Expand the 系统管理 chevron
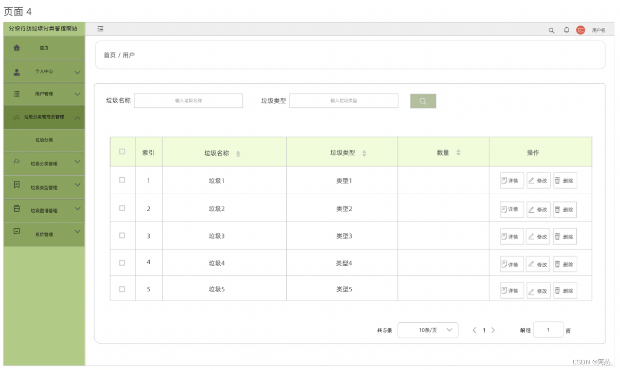Image resolution: width=620 pixels, height=370 pixels. pos(78,231)
